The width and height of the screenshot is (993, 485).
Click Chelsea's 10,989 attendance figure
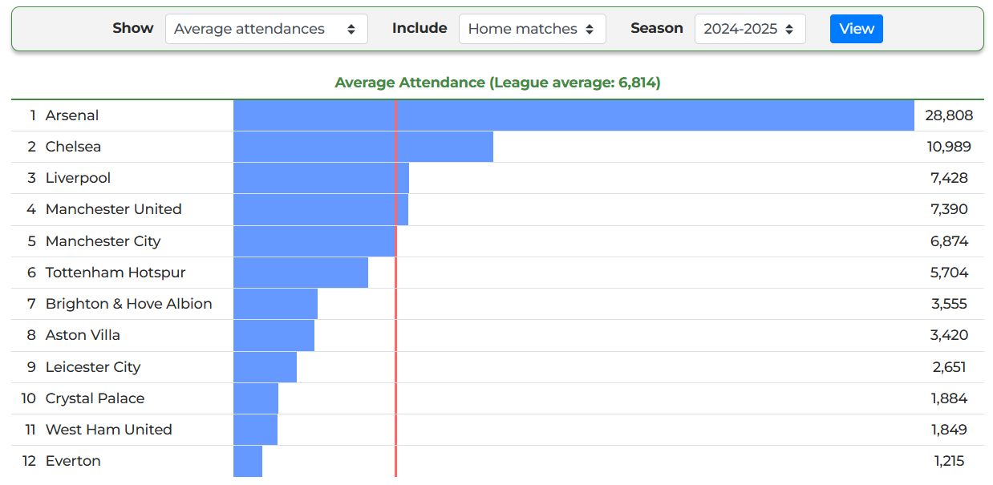click(x=948, y=147)
